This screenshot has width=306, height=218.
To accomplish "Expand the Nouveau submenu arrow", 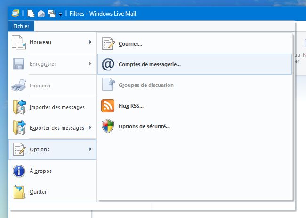I will (90, 43).
